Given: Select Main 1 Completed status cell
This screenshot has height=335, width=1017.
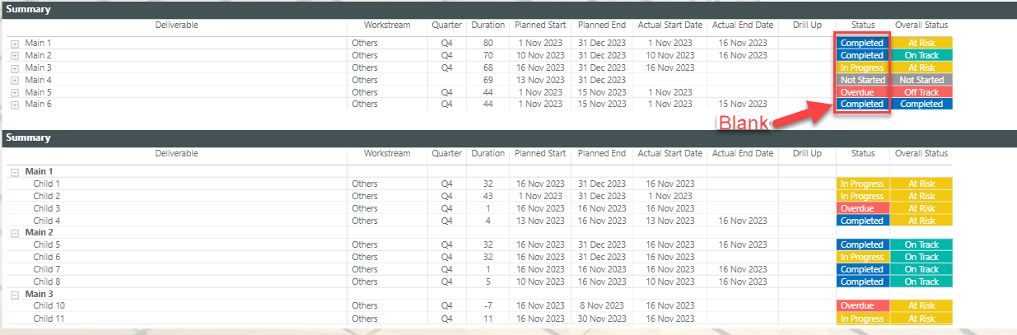Looking at the screenshot, I should [862, 43].
